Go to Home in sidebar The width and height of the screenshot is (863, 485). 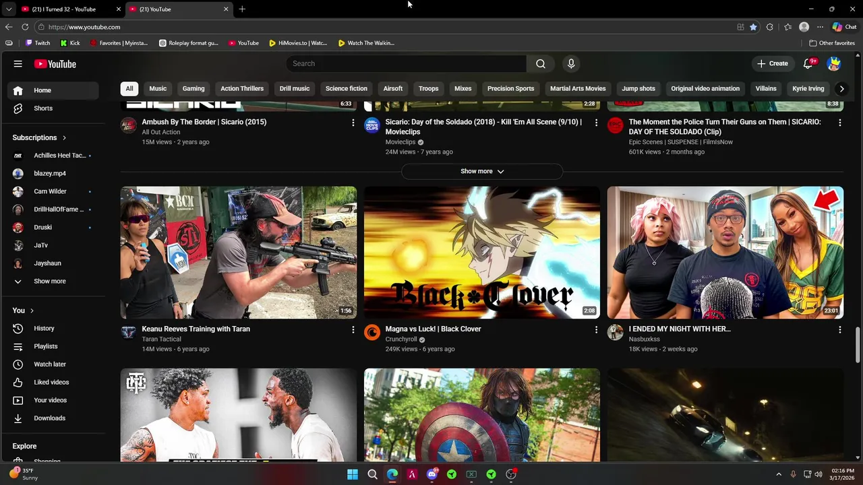pyautogui.click(x=54, y=90)
